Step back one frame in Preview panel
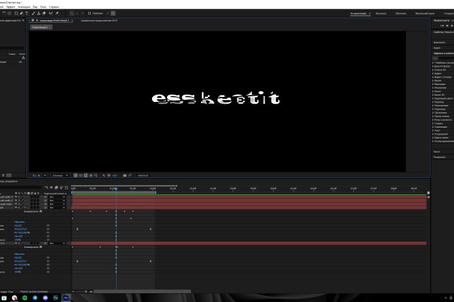 click(x=447, y=26)
